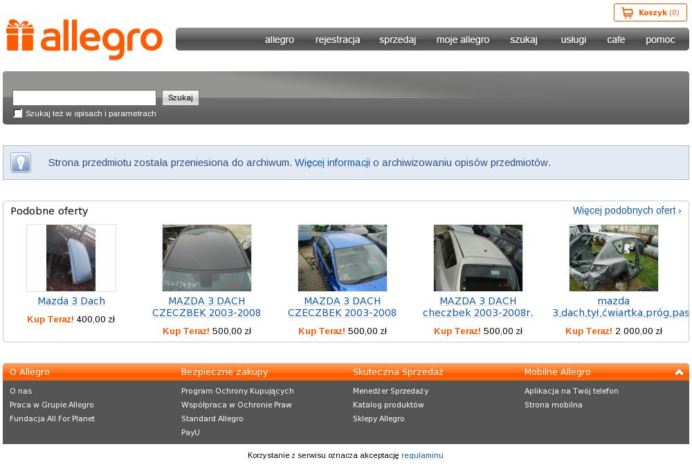Viewport: 692px width, 469px height.
Task: Open Sklepy Allegro link
Action: (x=379, y=419)
